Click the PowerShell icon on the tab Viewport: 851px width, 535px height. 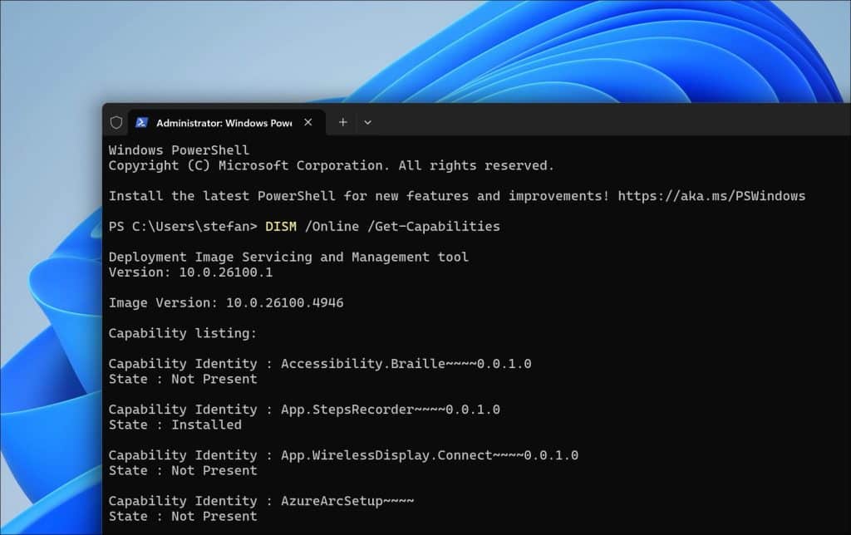(141, 123)
